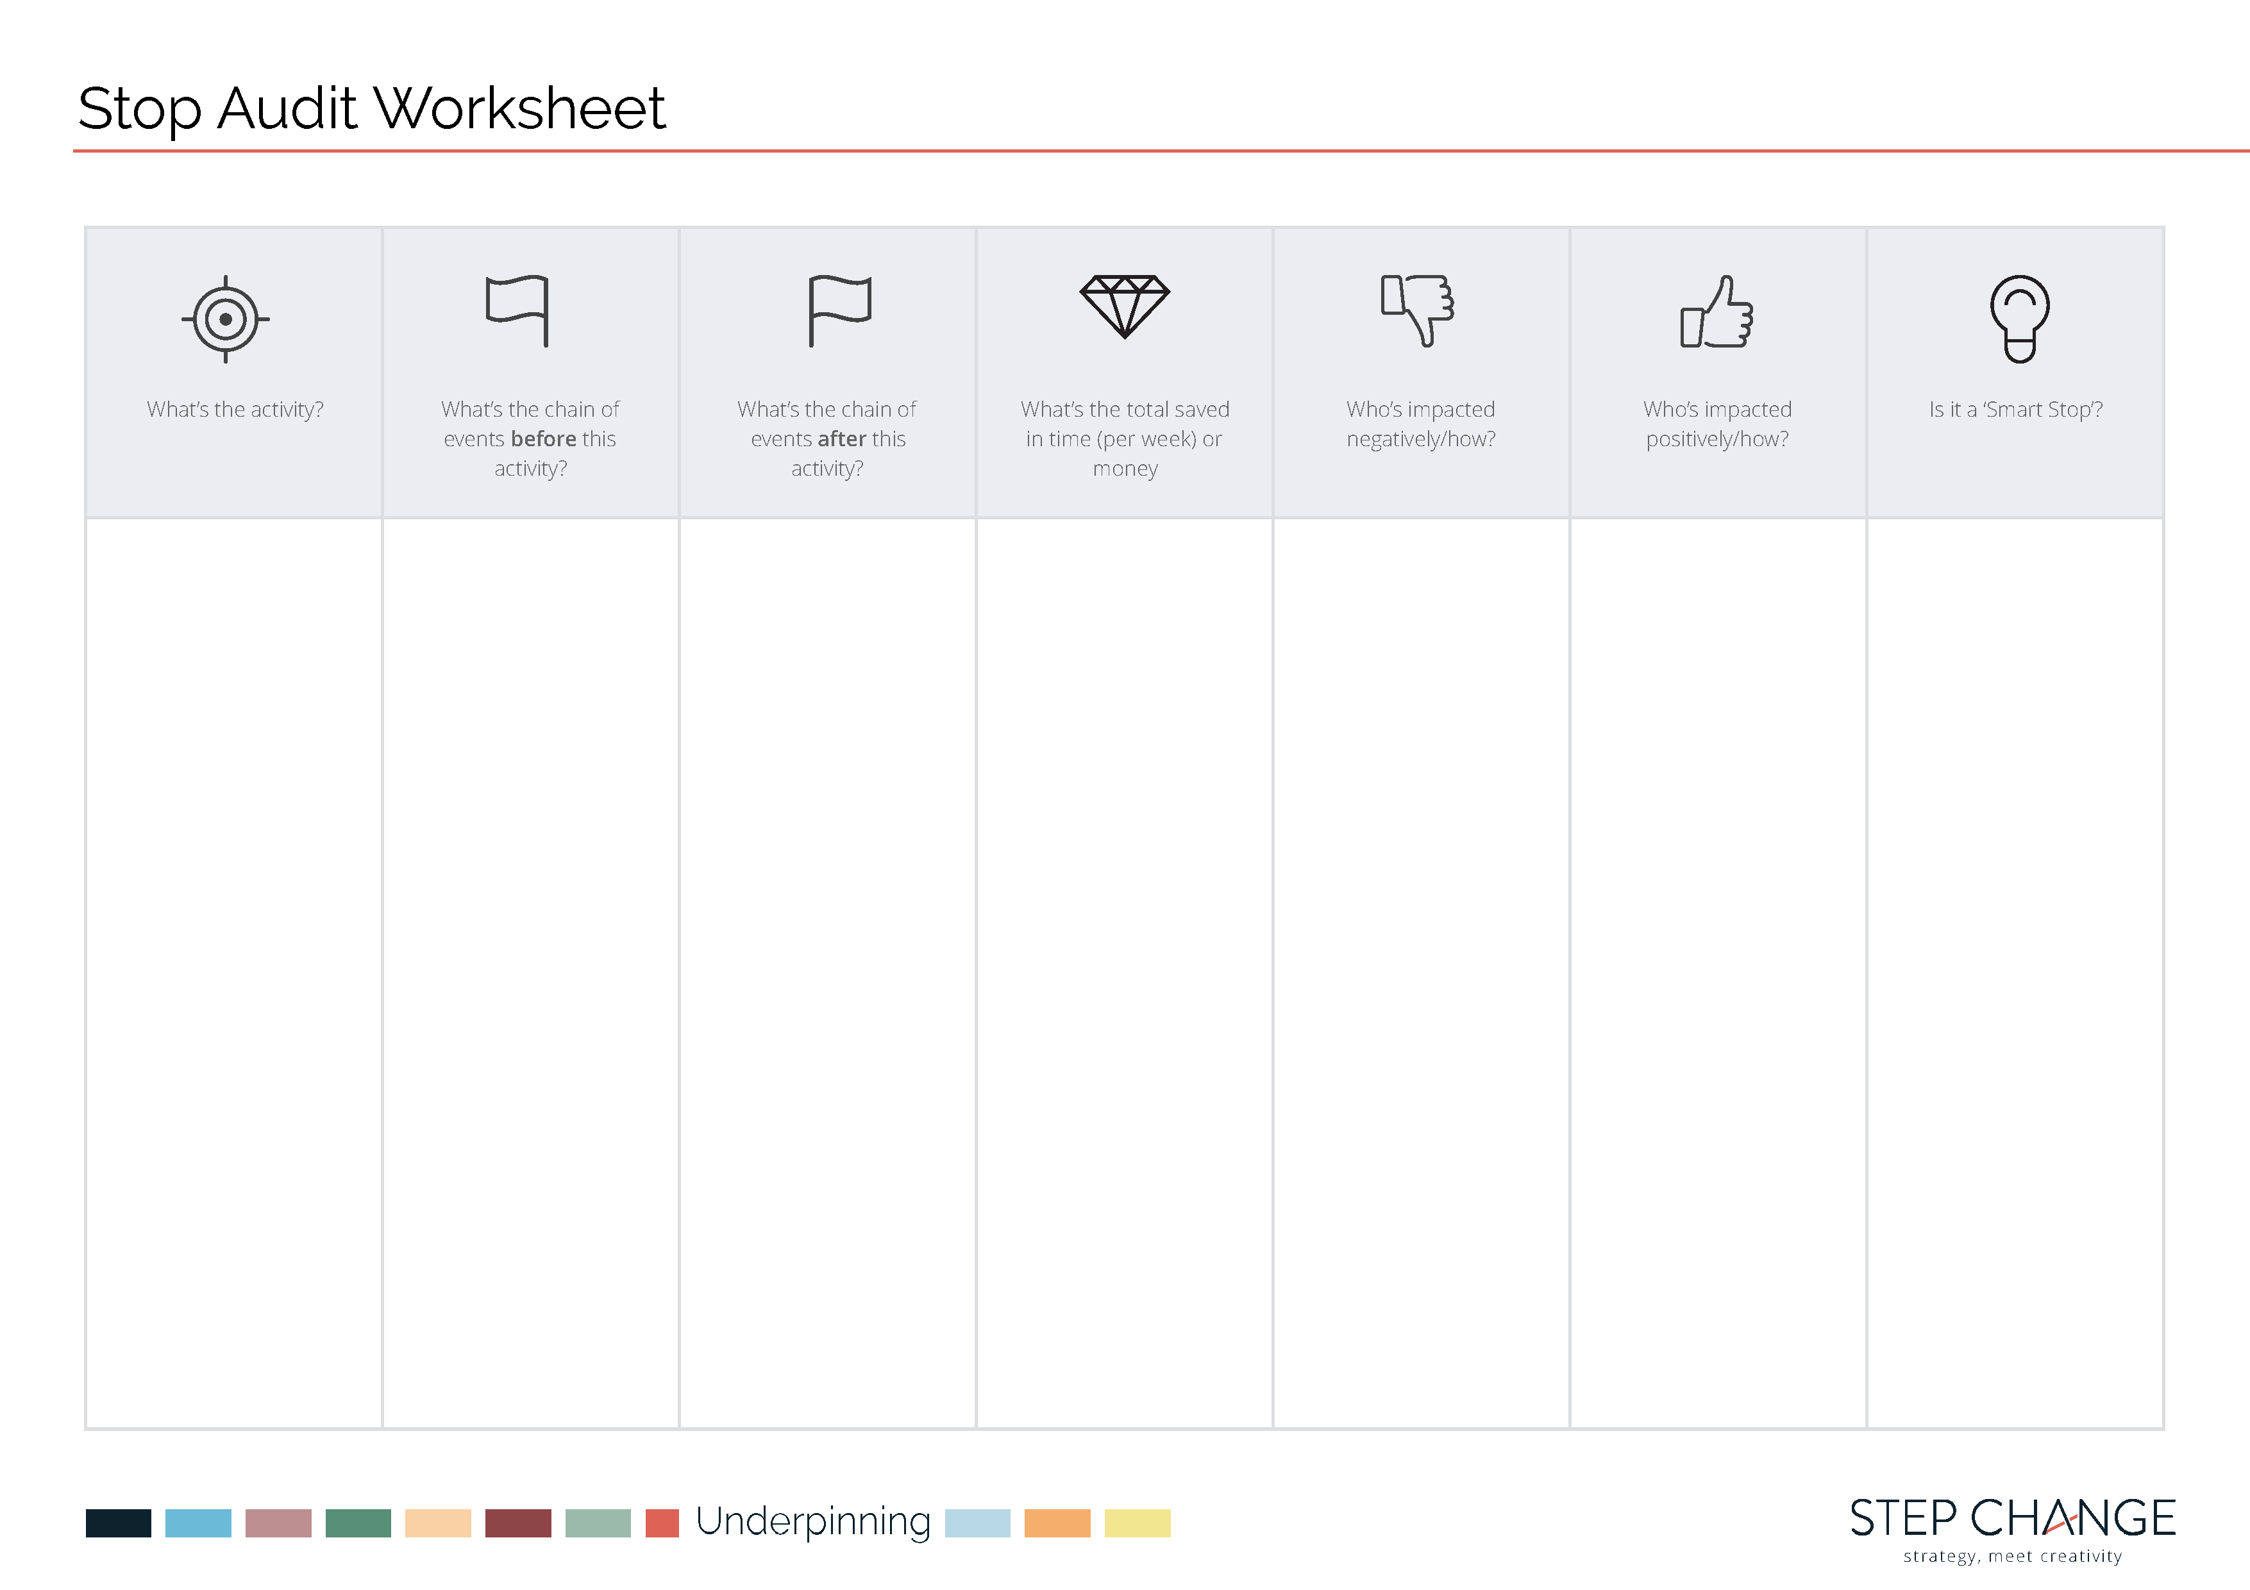Click the empty cell under events after column
Screen dimensions: 2250x1590
tap(827, 973)
